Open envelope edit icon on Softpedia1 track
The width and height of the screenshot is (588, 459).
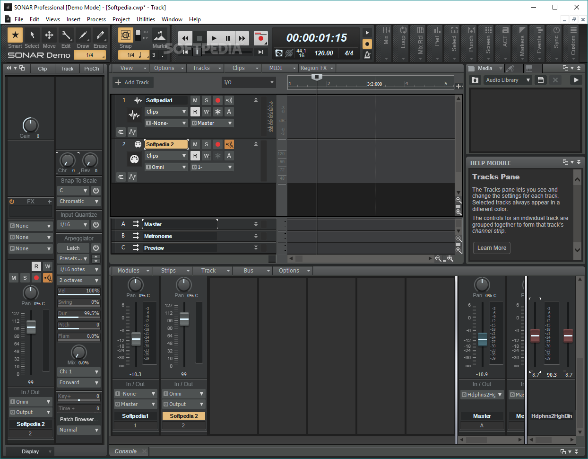(x=132, y=132)
